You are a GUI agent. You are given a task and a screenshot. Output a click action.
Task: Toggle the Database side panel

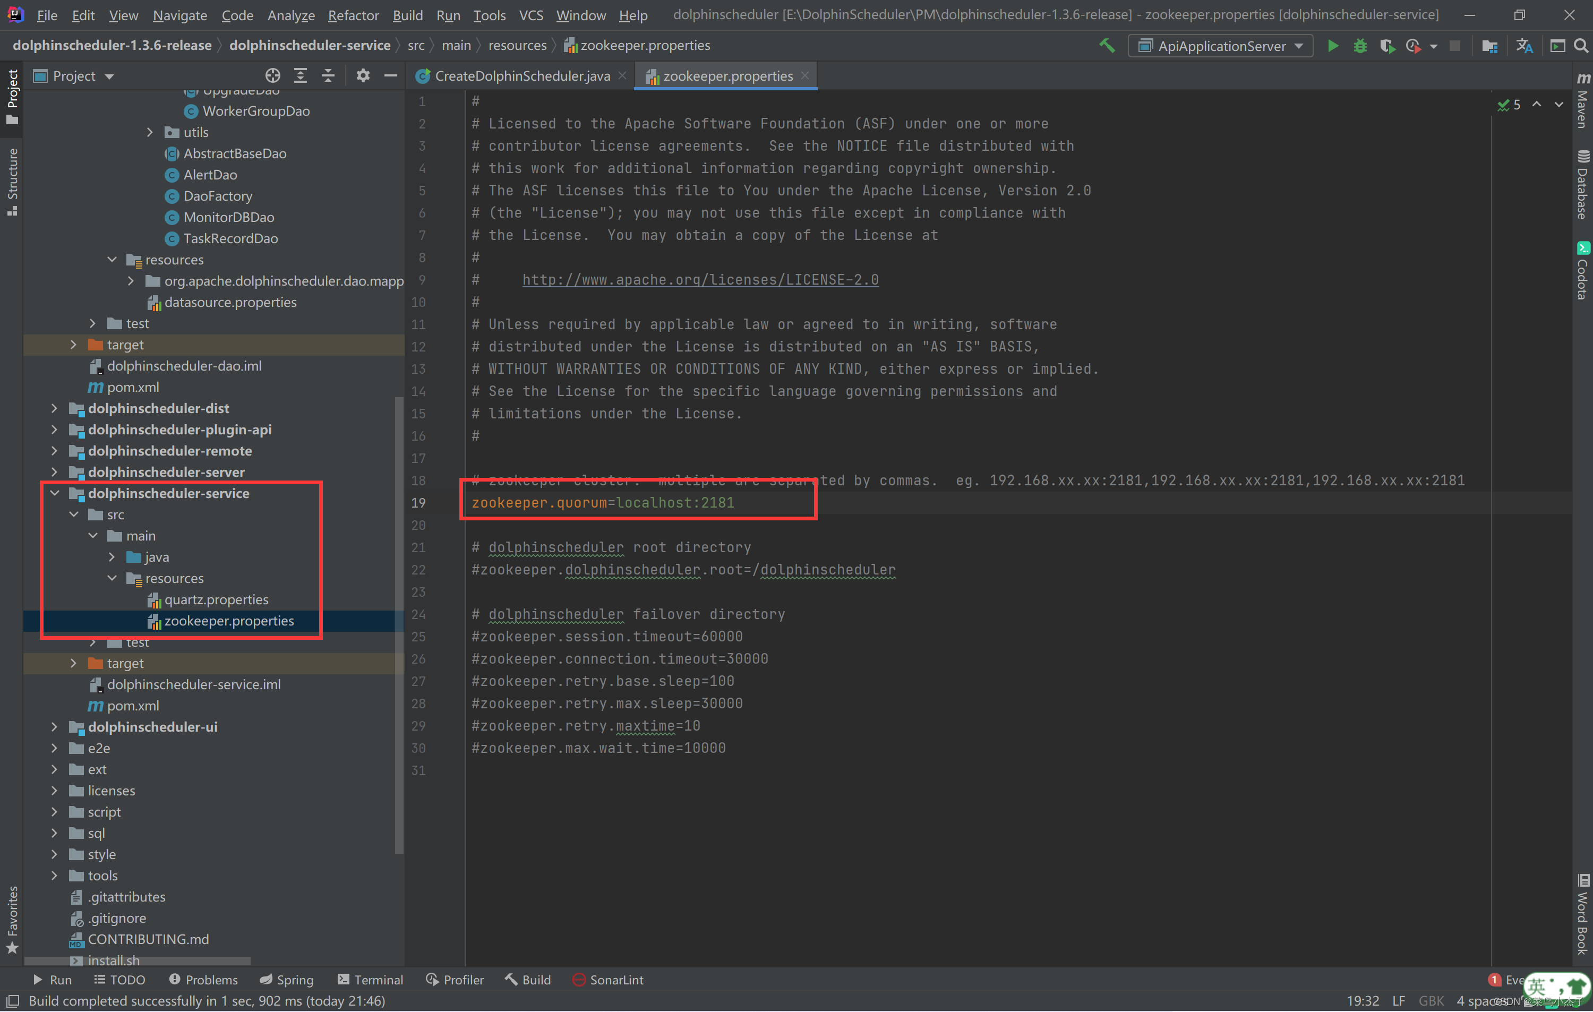[x=1582, y=185]
